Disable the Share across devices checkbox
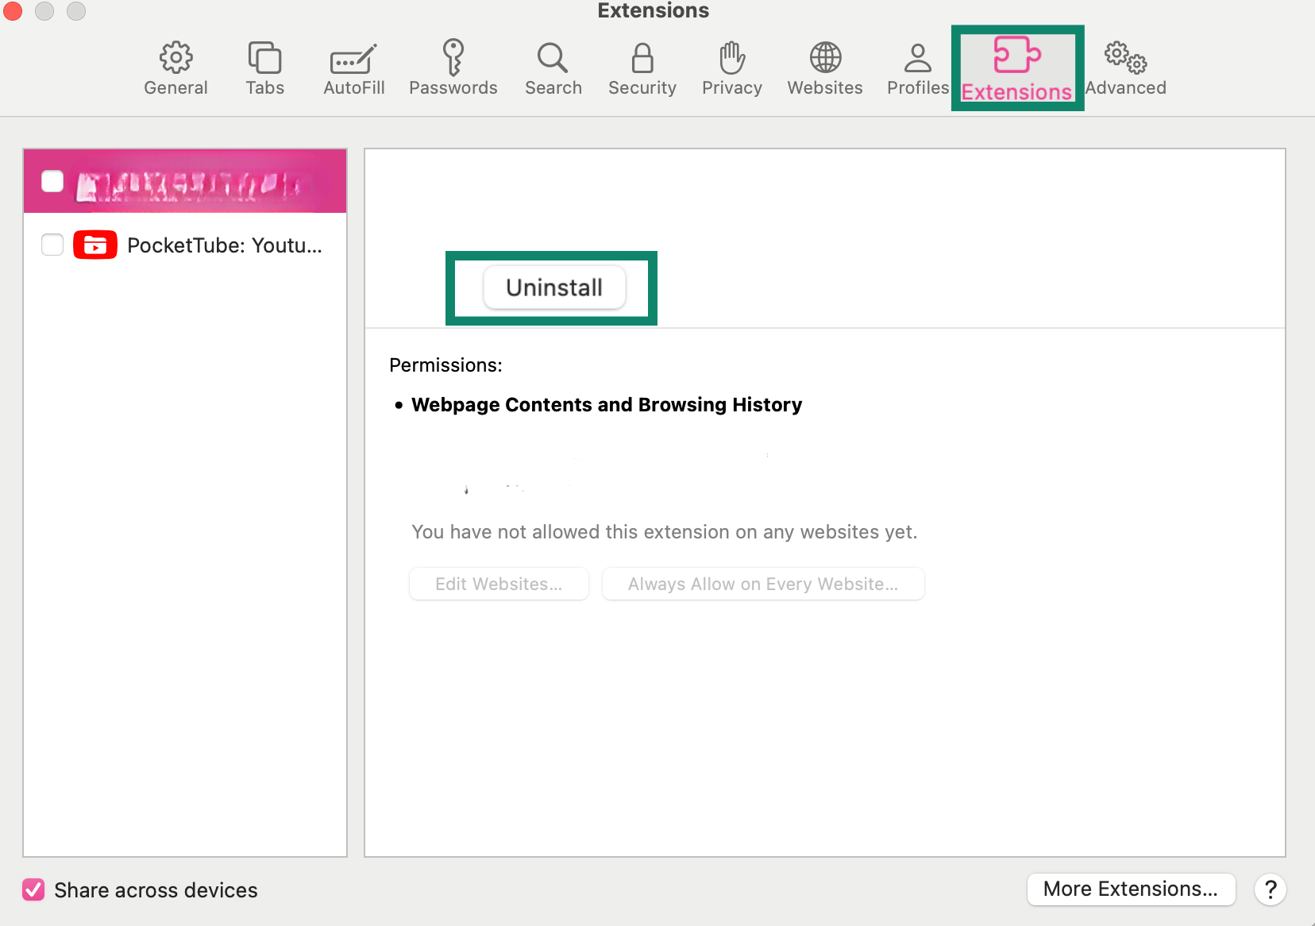 (33, 889)
